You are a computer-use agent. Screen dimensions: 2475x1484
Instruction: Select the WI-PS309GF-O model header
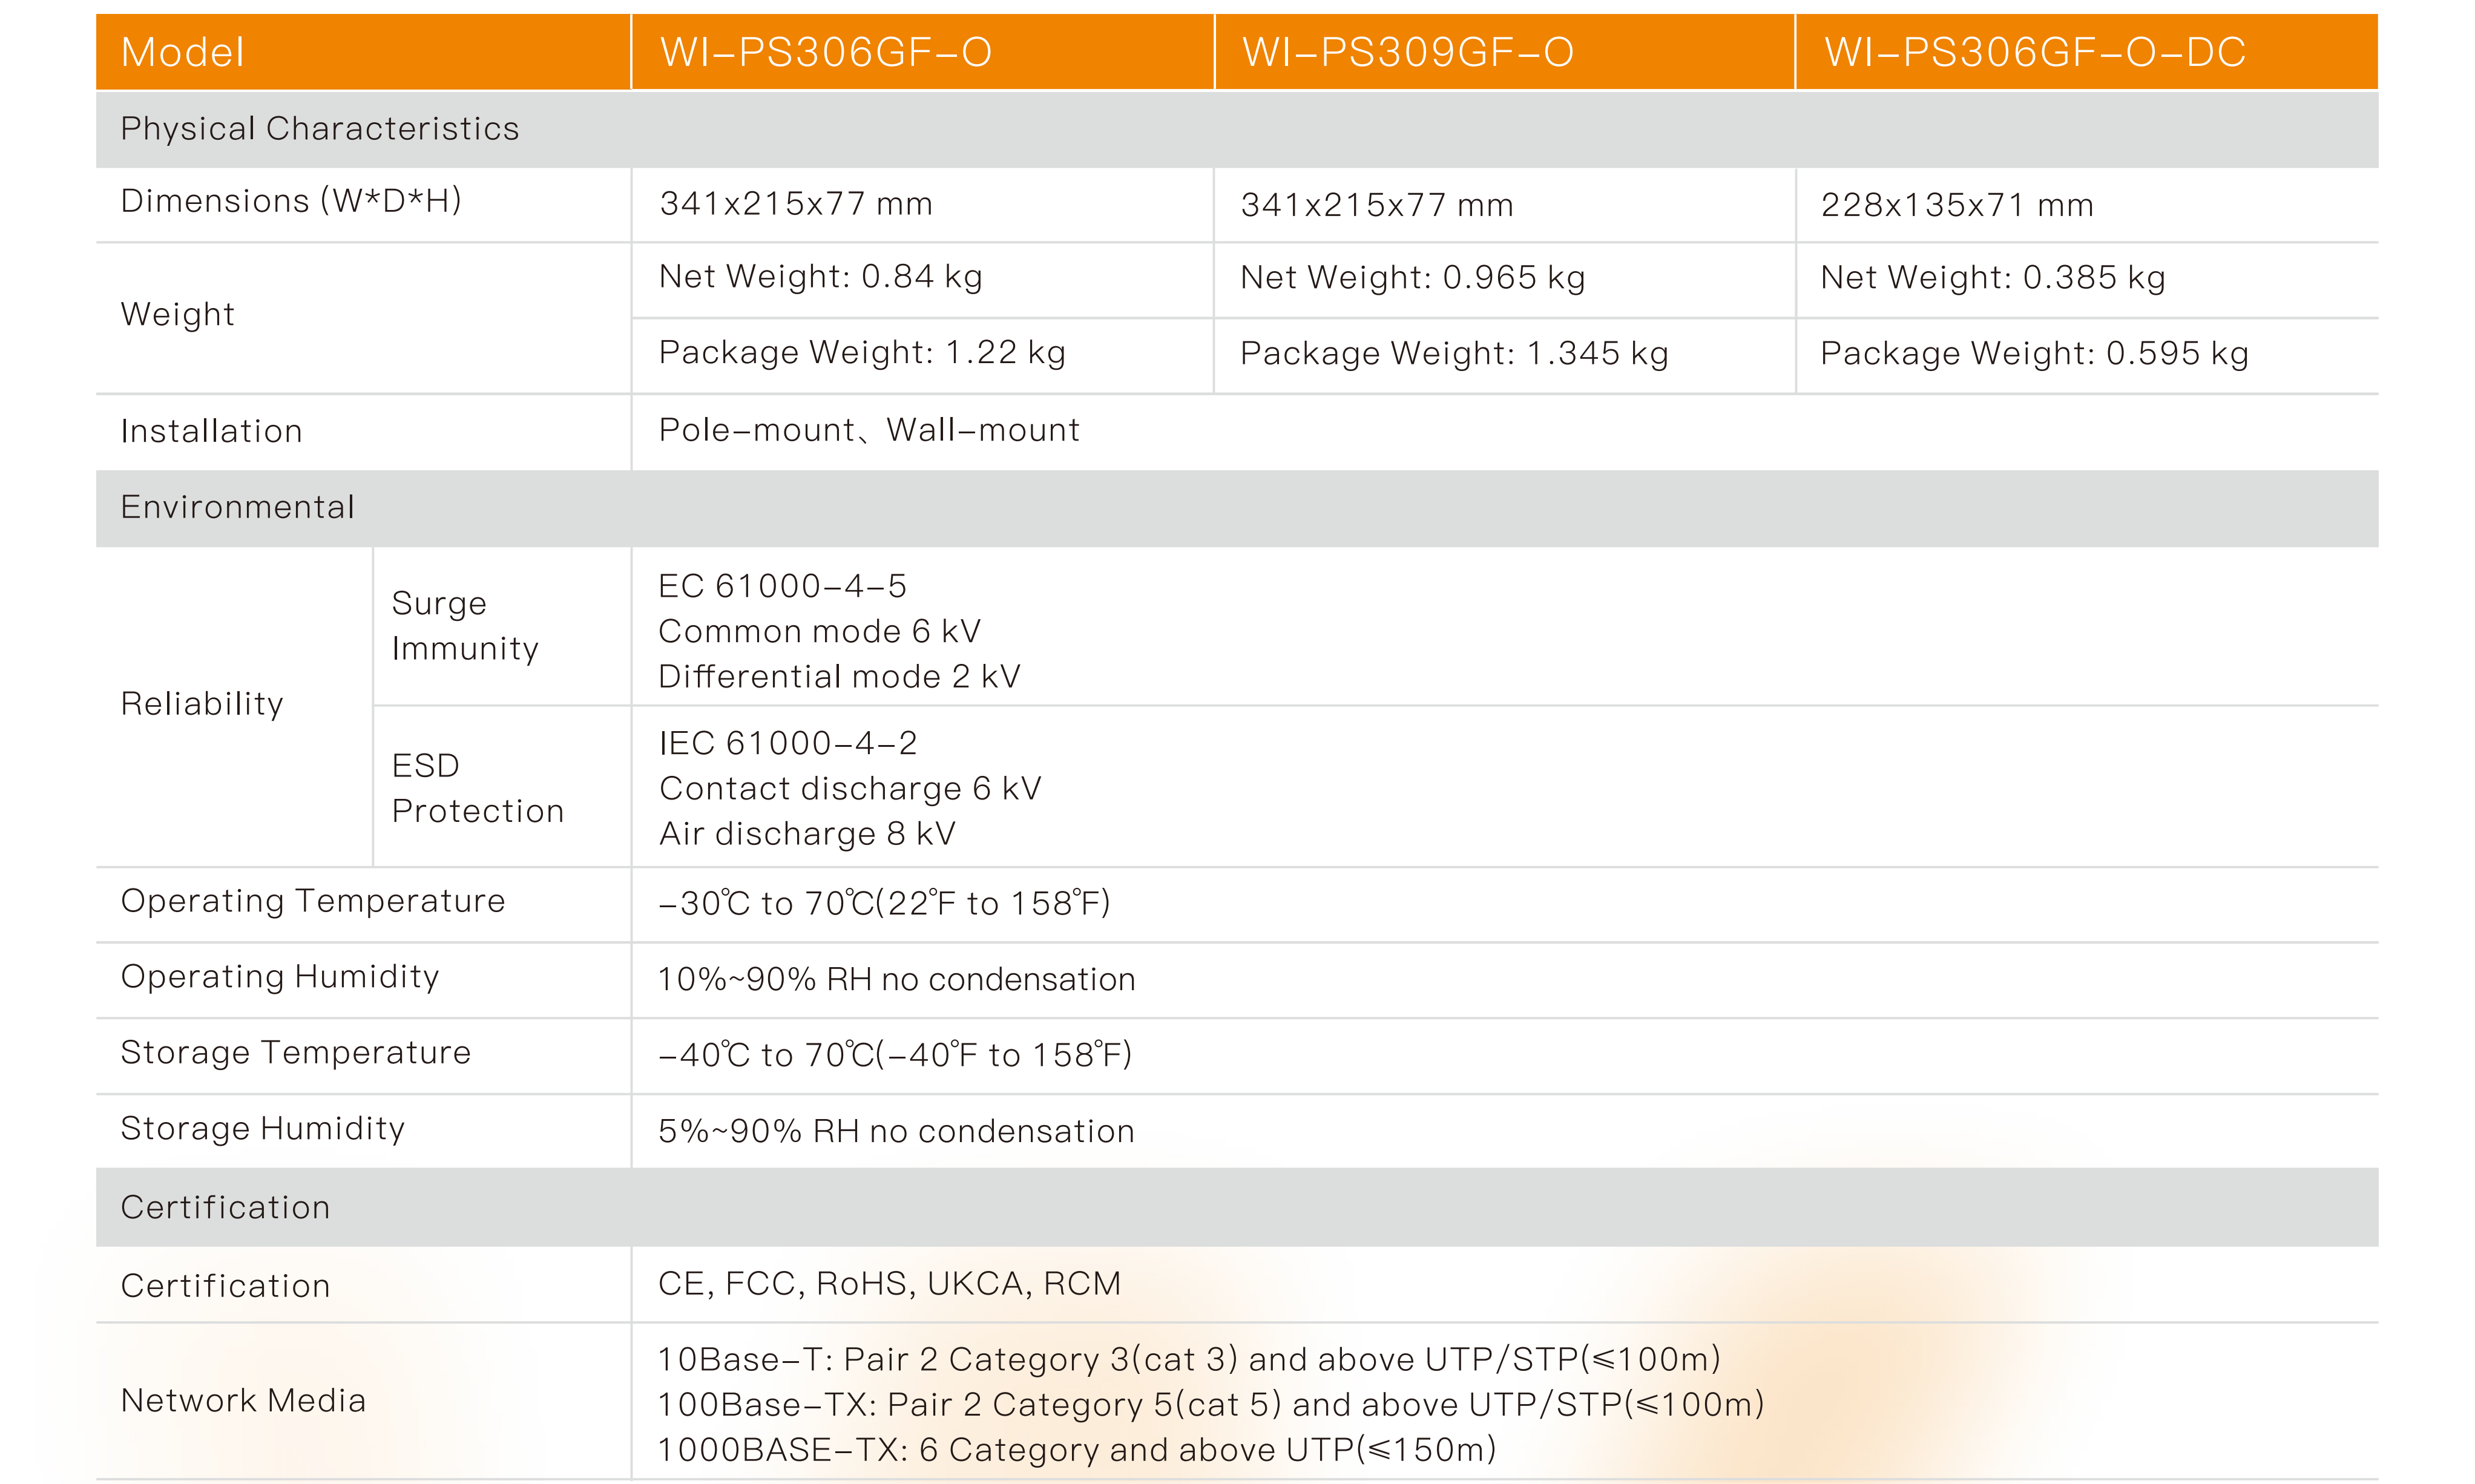(1407, 52)
